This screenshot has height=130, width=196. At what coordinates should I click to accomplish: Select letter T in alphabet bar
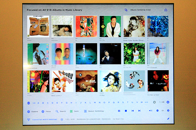pyautogui.click(x=128, y=102)
